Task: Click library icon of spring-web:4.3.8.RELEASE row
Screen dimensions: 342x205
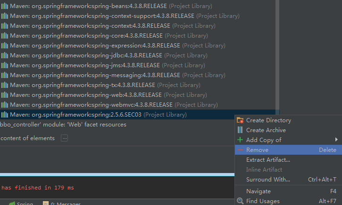Action: coord(5,95)
